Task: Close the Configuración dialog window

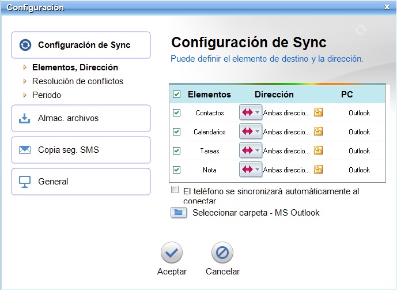Action: 387,7
